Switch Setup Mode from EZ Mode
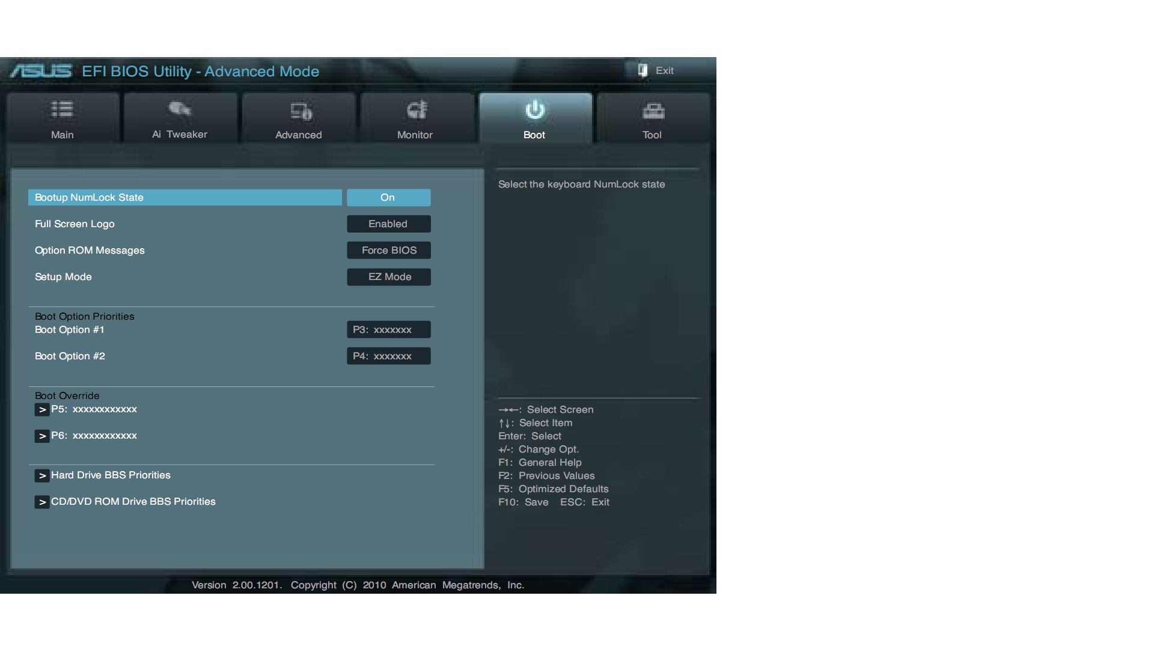The image size is (1154, 649). click(388, 277)
